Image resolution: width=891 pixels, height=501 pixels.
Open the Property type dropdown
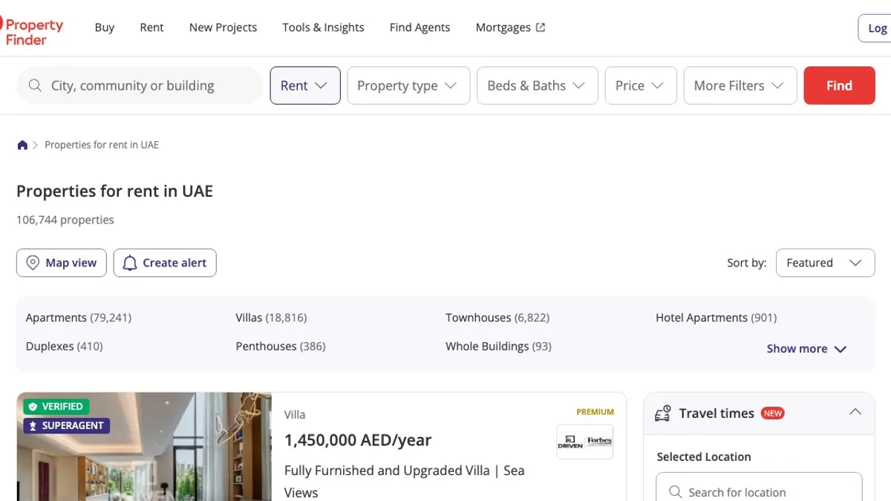click(408, 85)
